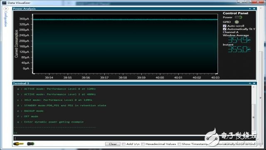This screenshot has width=266, height=150.
Task: Enable Show Timestamp checkbox
Action: [179, 144]
